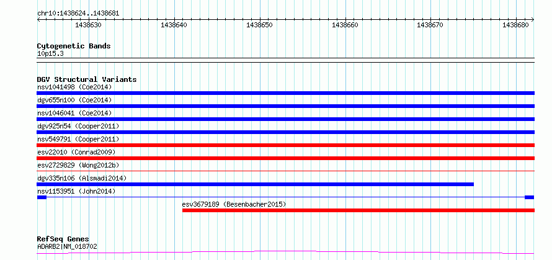
Task: Open the Cytogenetic Bands track heading
Action: click(74, 46)
